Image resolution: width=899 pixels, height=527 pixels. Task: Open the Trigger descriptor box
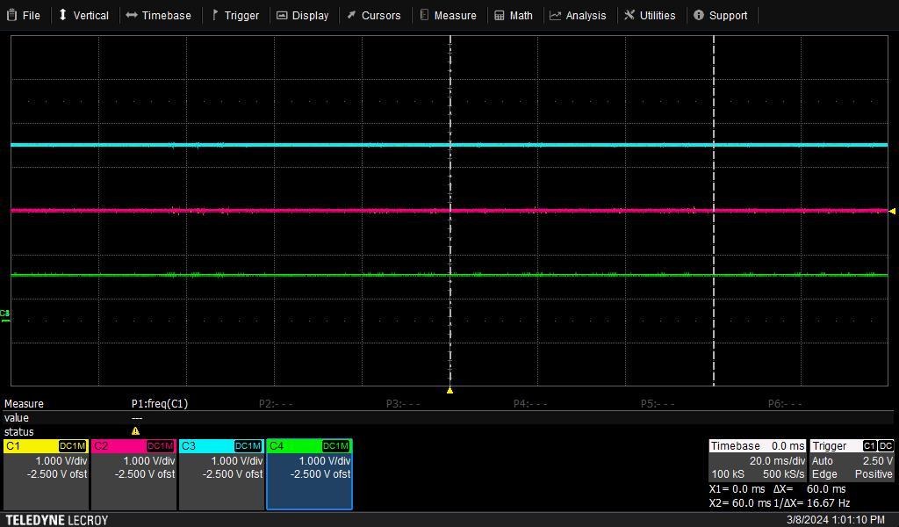pyautogui.click(x=852, y=460)
